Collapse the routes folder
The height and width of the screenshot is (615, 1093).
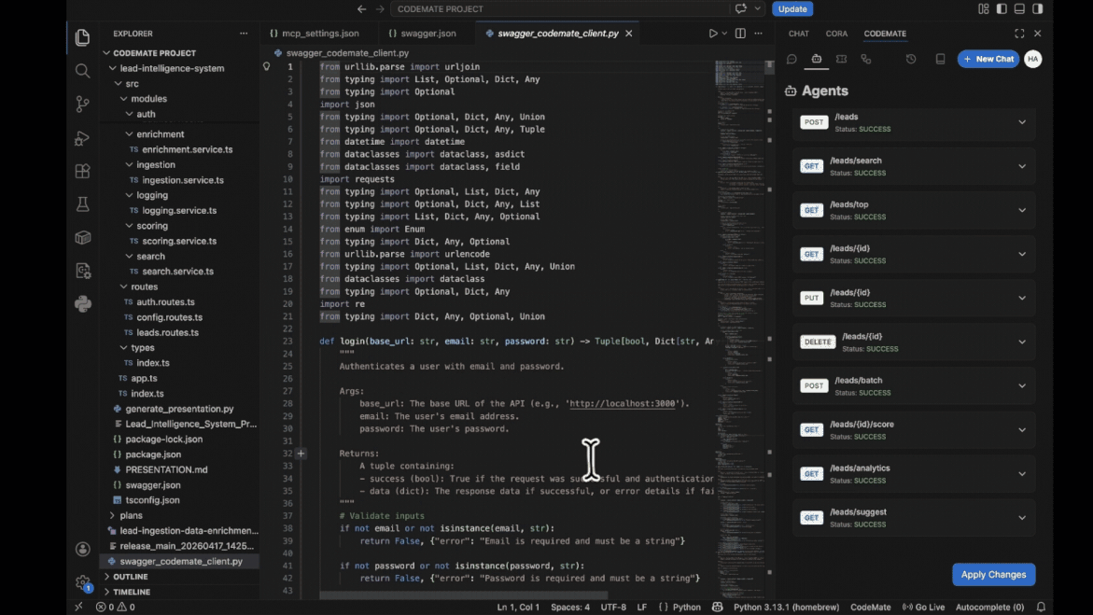123,287
